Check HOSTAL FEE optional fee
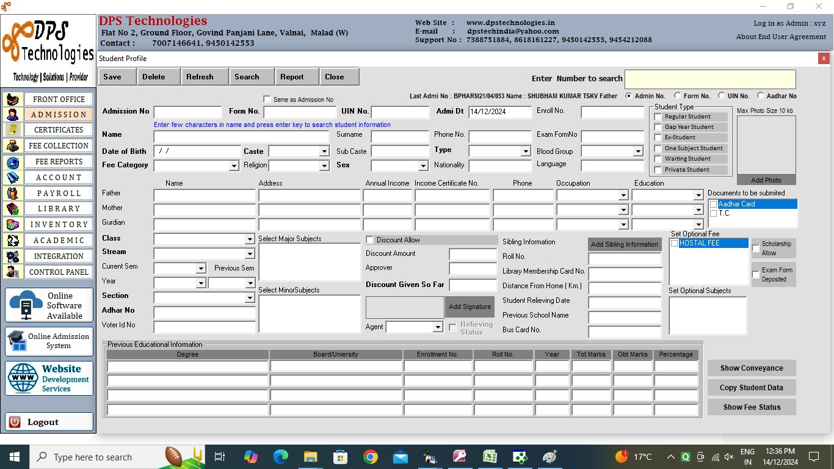834x469 pixels. tap(674, 243)
